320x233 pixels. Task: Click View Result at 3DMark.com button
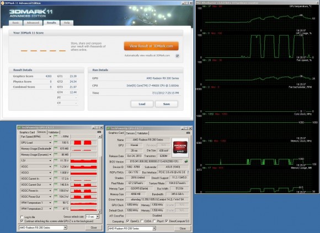pos(151,46)
